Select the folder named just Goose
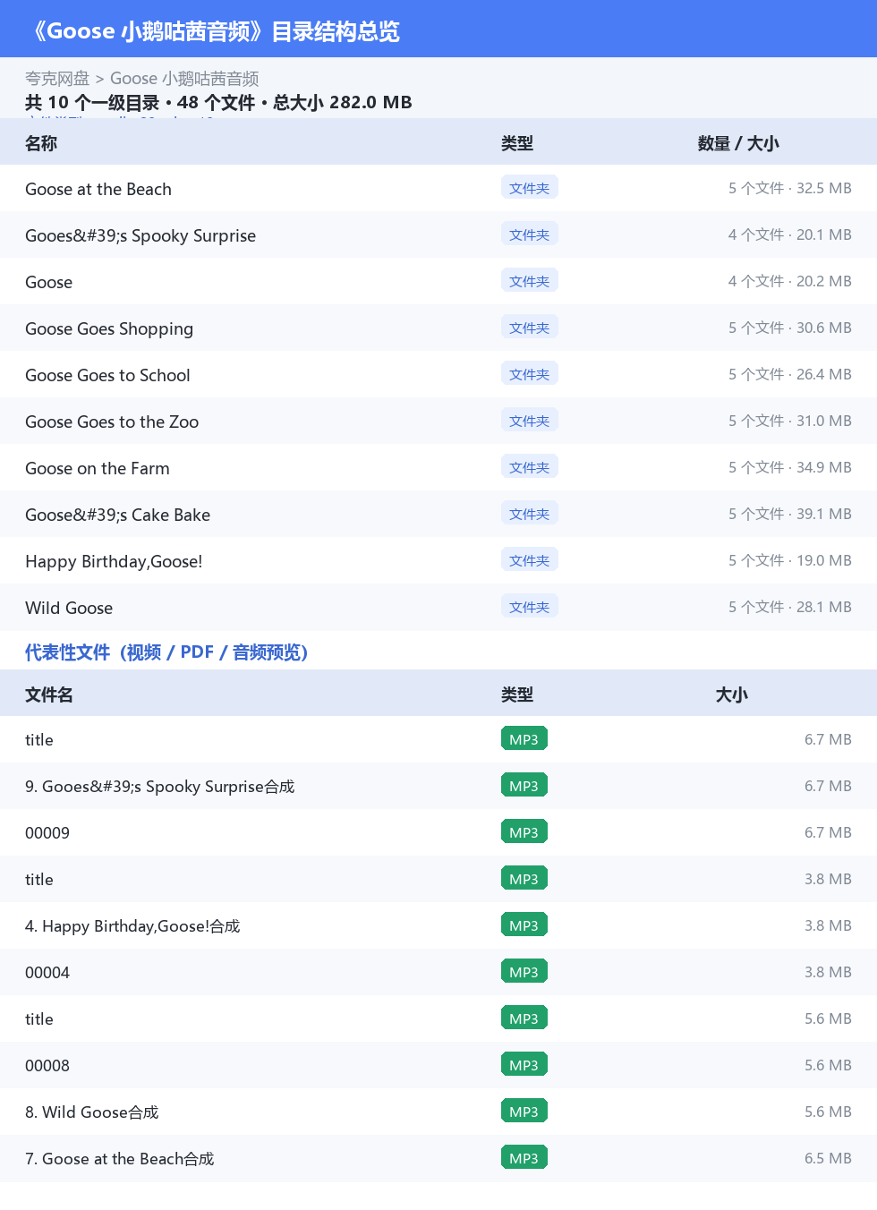This screenshot has width=877, height=1210. pyautogui.click(x=49, y=282)
